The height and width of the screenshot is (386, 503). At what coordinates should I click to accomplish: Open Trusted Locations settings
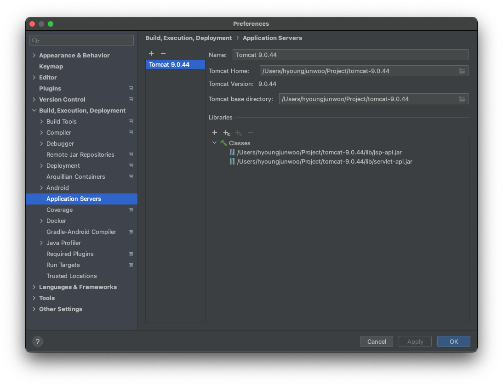[72, 276]
